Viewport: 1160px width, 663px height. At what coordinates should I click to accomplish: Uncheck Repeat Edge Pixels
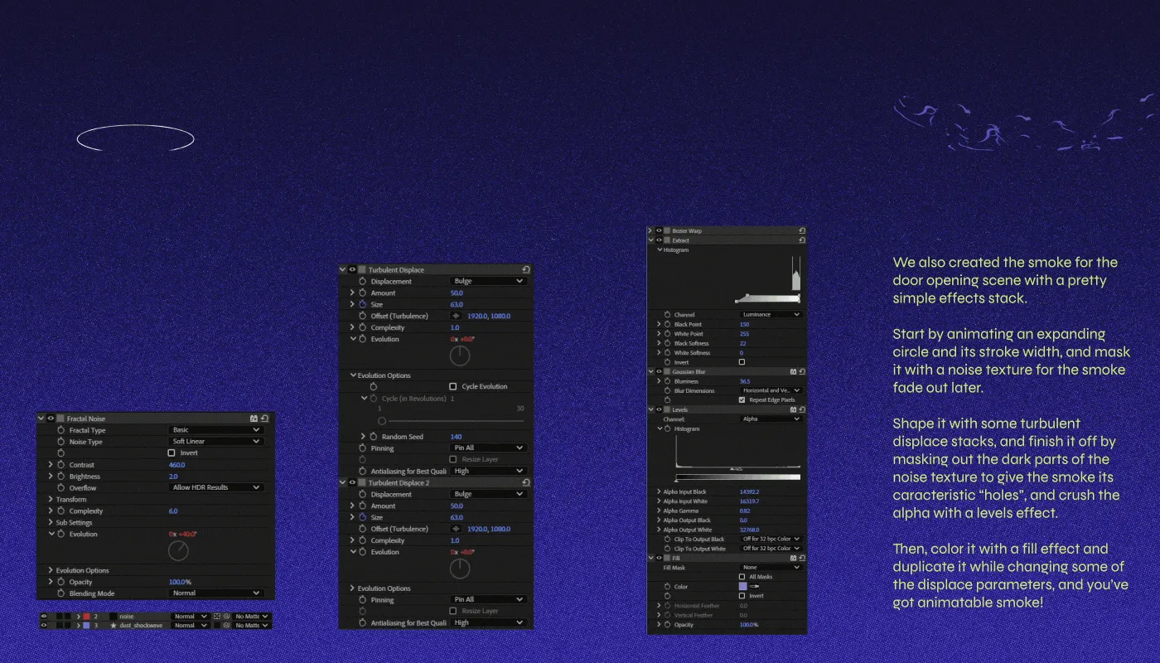(x=742, y=399)
